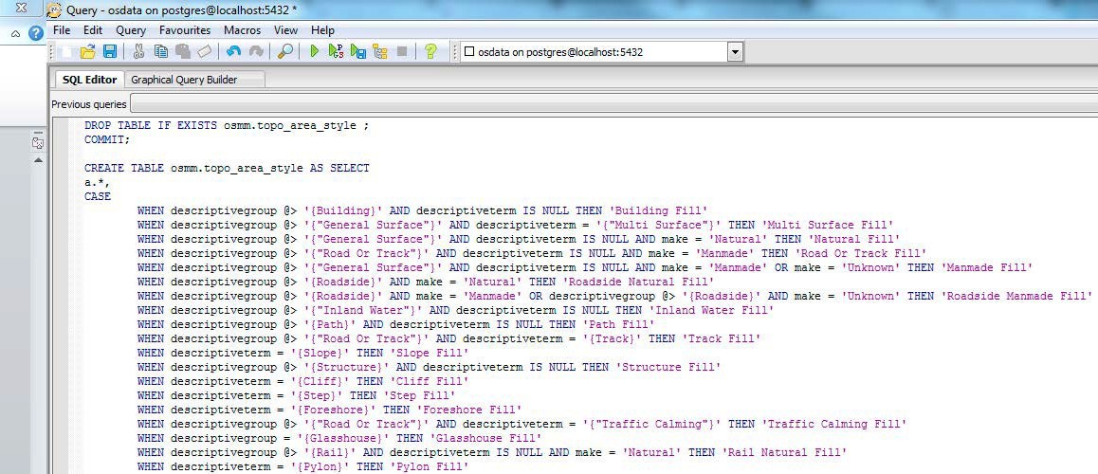Image resolution: width=1098 pixels, height=474 pixels.
Task: Run pgScript with the play-PGS icon
Action: pyautogui.click(x=336, y=51)
